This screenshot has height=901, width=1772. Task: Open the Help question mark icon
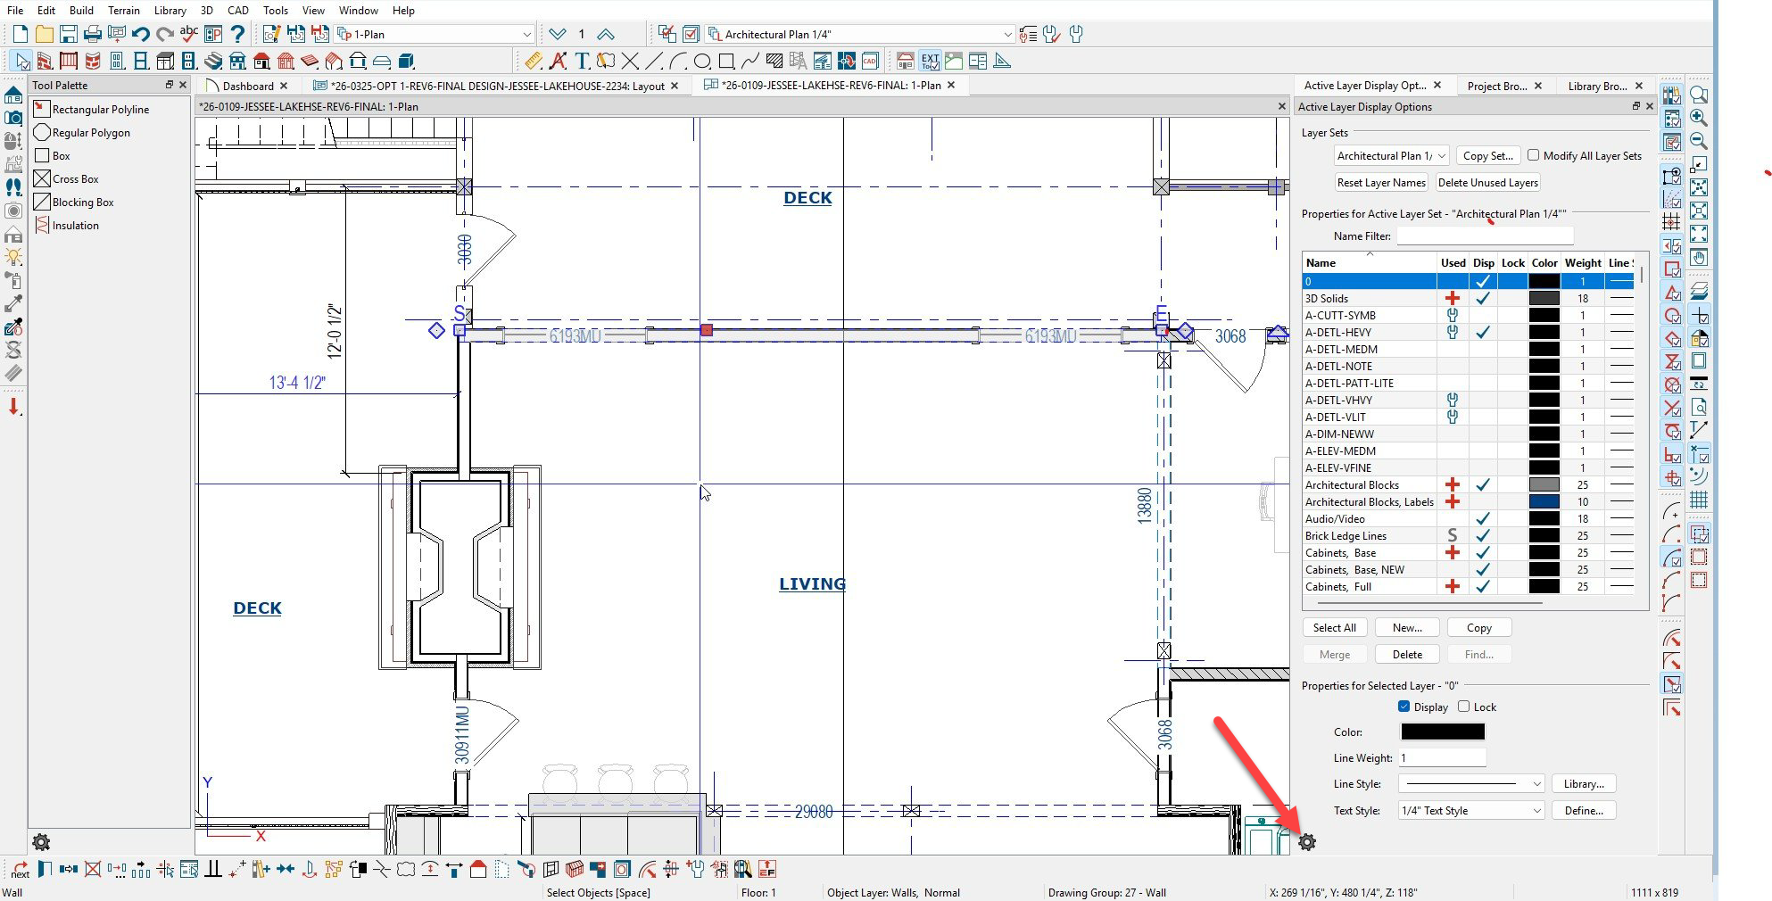click(x=237, y=34)
